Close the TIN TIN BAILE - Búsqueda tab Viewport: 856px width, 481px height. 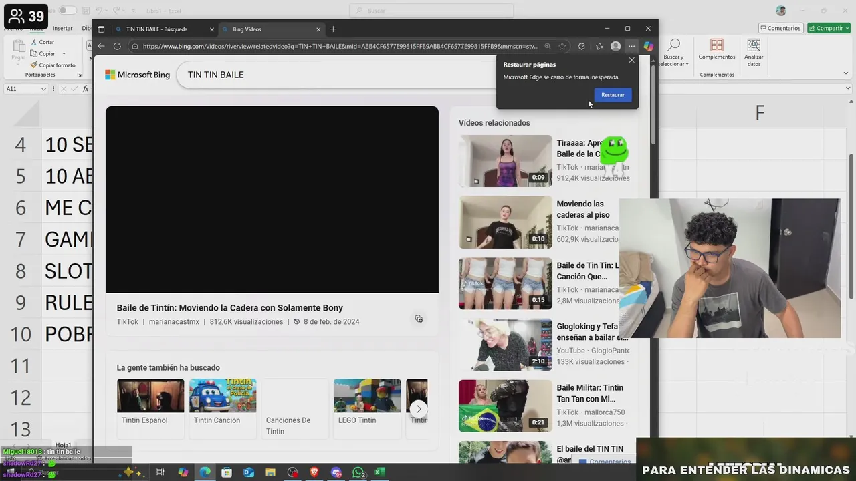[212, 29]
